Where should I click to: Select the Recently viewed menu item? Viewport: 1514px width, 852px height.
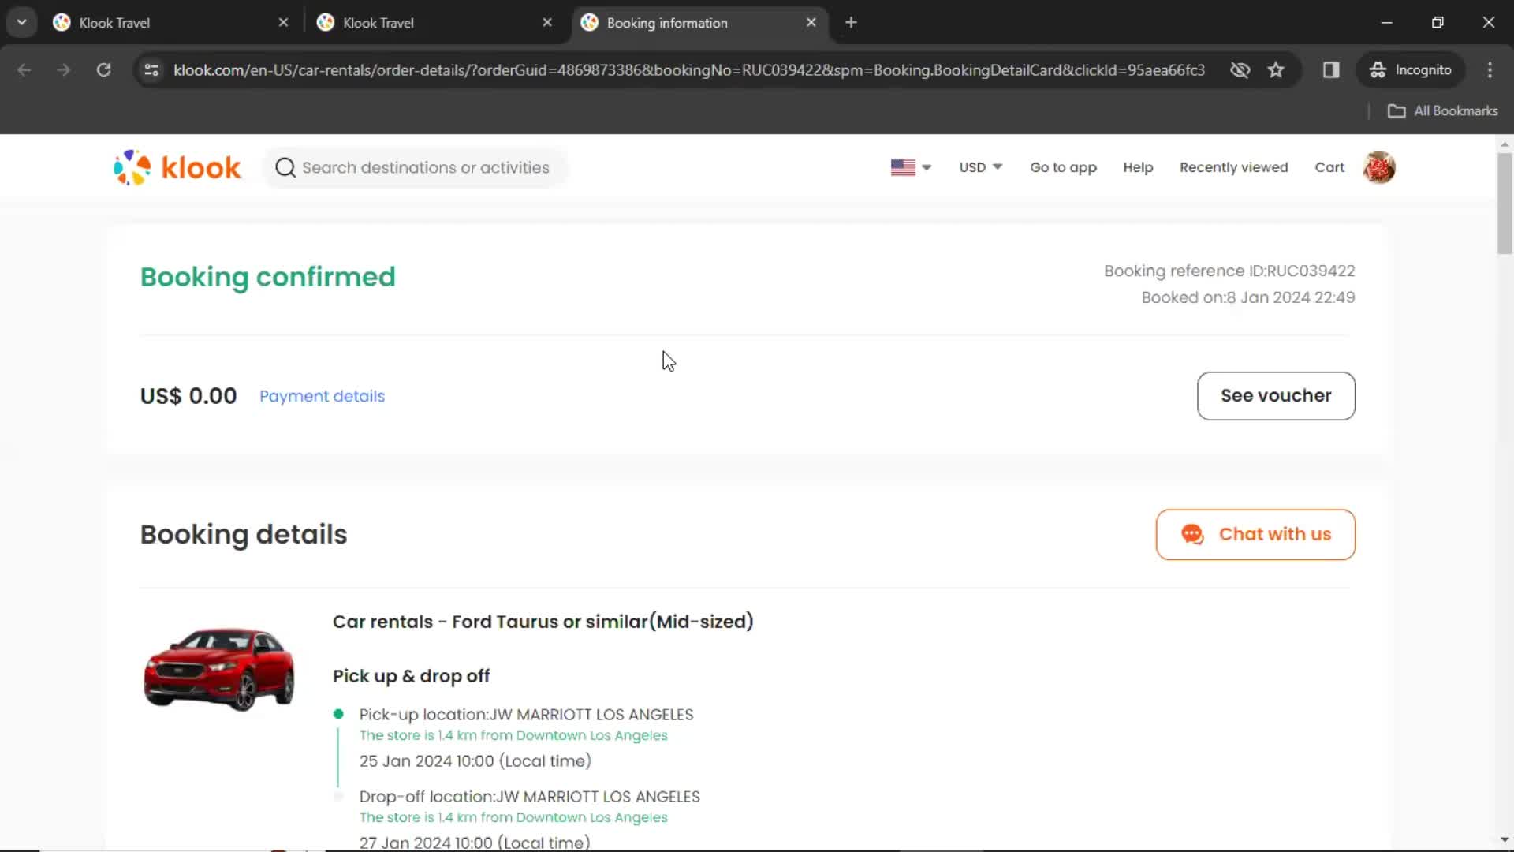tap(1233, 166)
